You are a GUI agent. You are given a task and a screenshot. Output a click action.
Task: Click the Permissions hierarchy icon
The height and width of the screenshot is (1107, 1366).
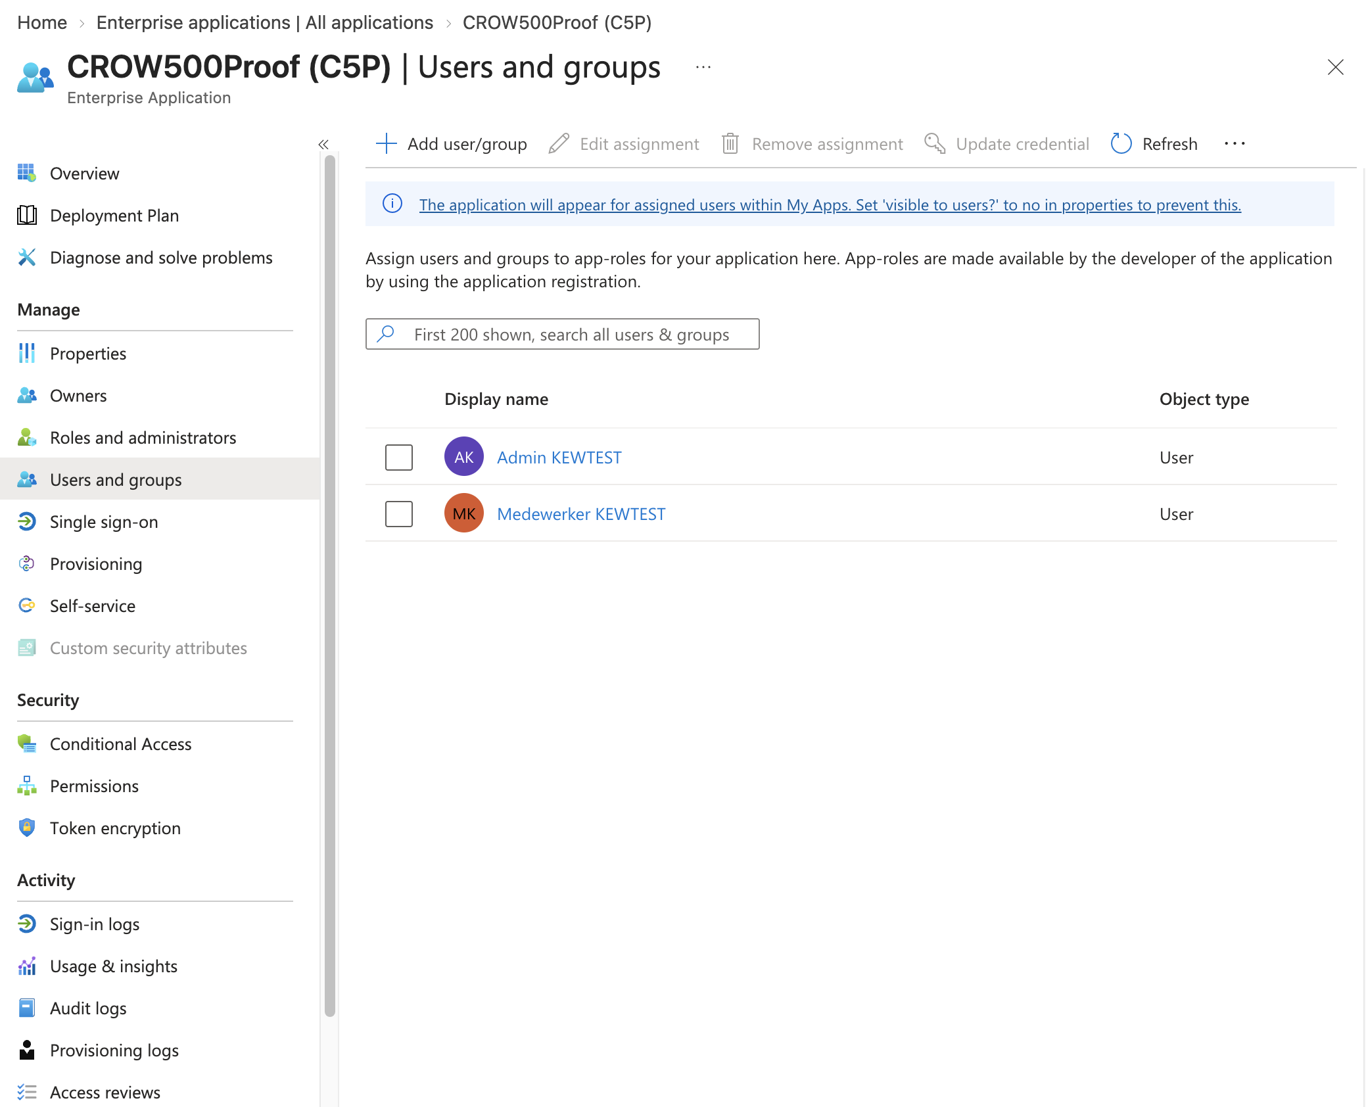[27, 786]
